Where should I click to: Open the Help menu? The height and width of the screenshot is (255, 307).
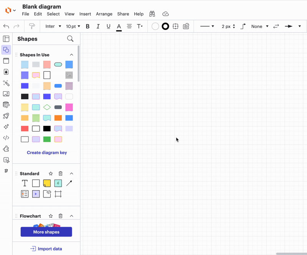pos(139,14)
